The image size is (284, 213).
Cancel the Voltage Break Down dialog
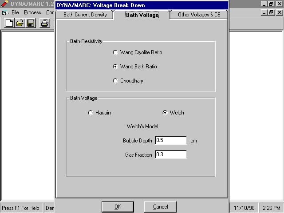tap(161, 207)
